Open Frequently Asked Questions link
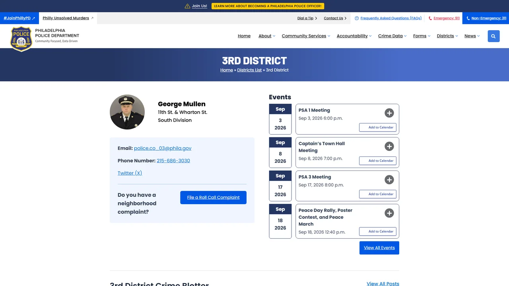 (x=388, y=18)
